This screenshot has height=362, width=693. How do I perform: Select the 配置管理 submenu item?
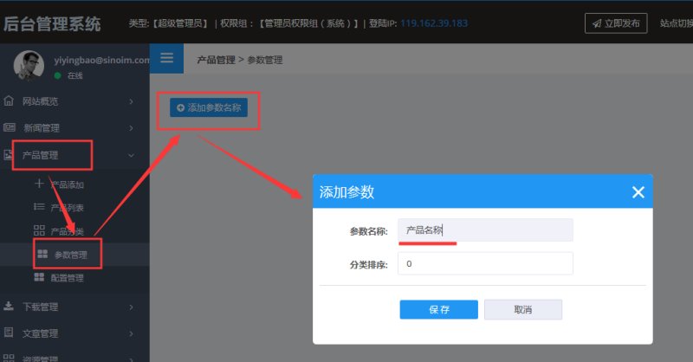tap(67, 278)
